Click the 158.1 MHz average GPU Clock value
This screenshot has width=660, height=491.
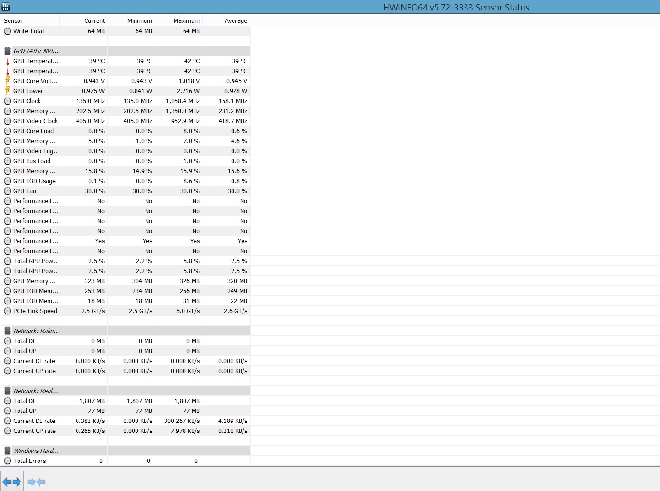233,101
